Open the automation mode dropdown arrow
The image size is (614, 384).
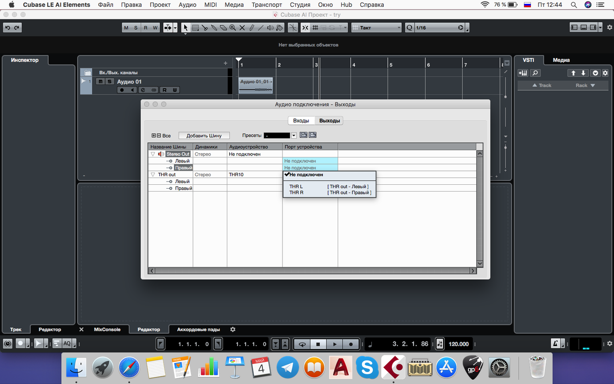tap(175, 28)
